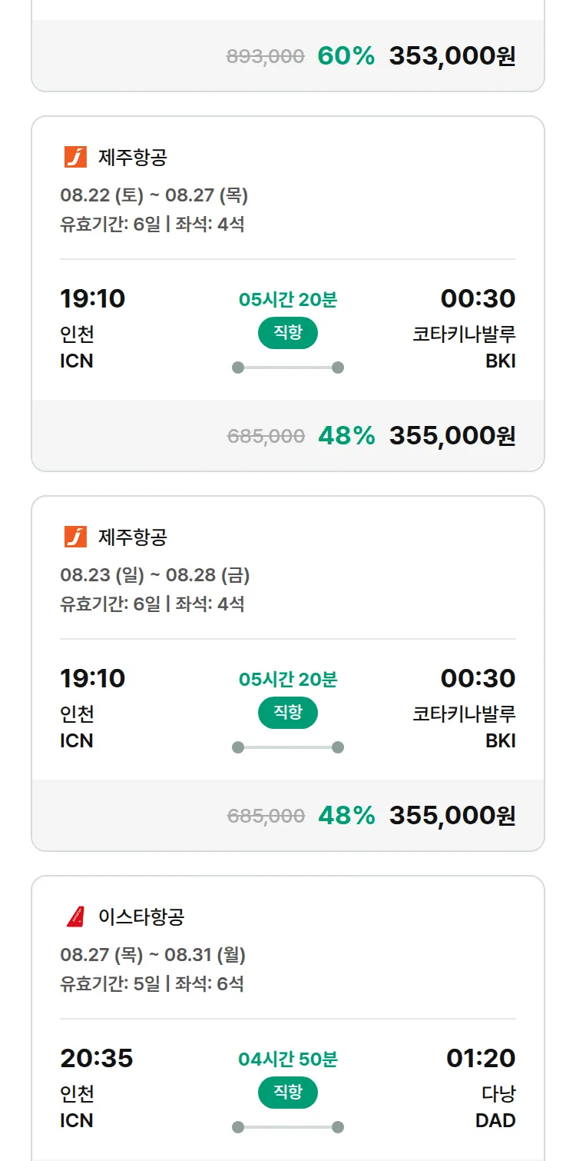Open the 제주항공 08.22 (토) ~ 08.27 (목) listing
The width and height of the screenshot is (576, 1161).
(x=288, y=294)
